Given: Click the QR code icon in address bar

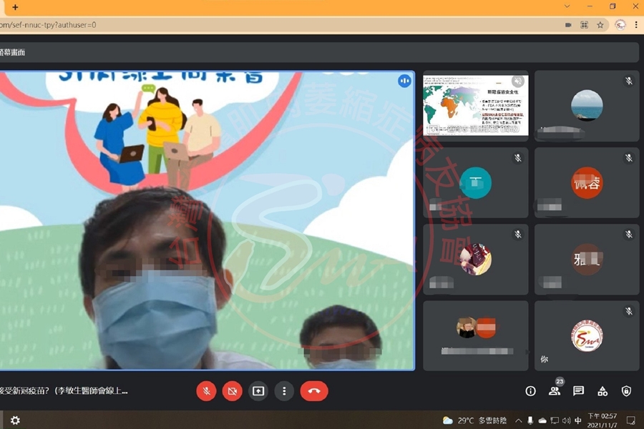Looking at the screenshot, I should coord(584,25).
